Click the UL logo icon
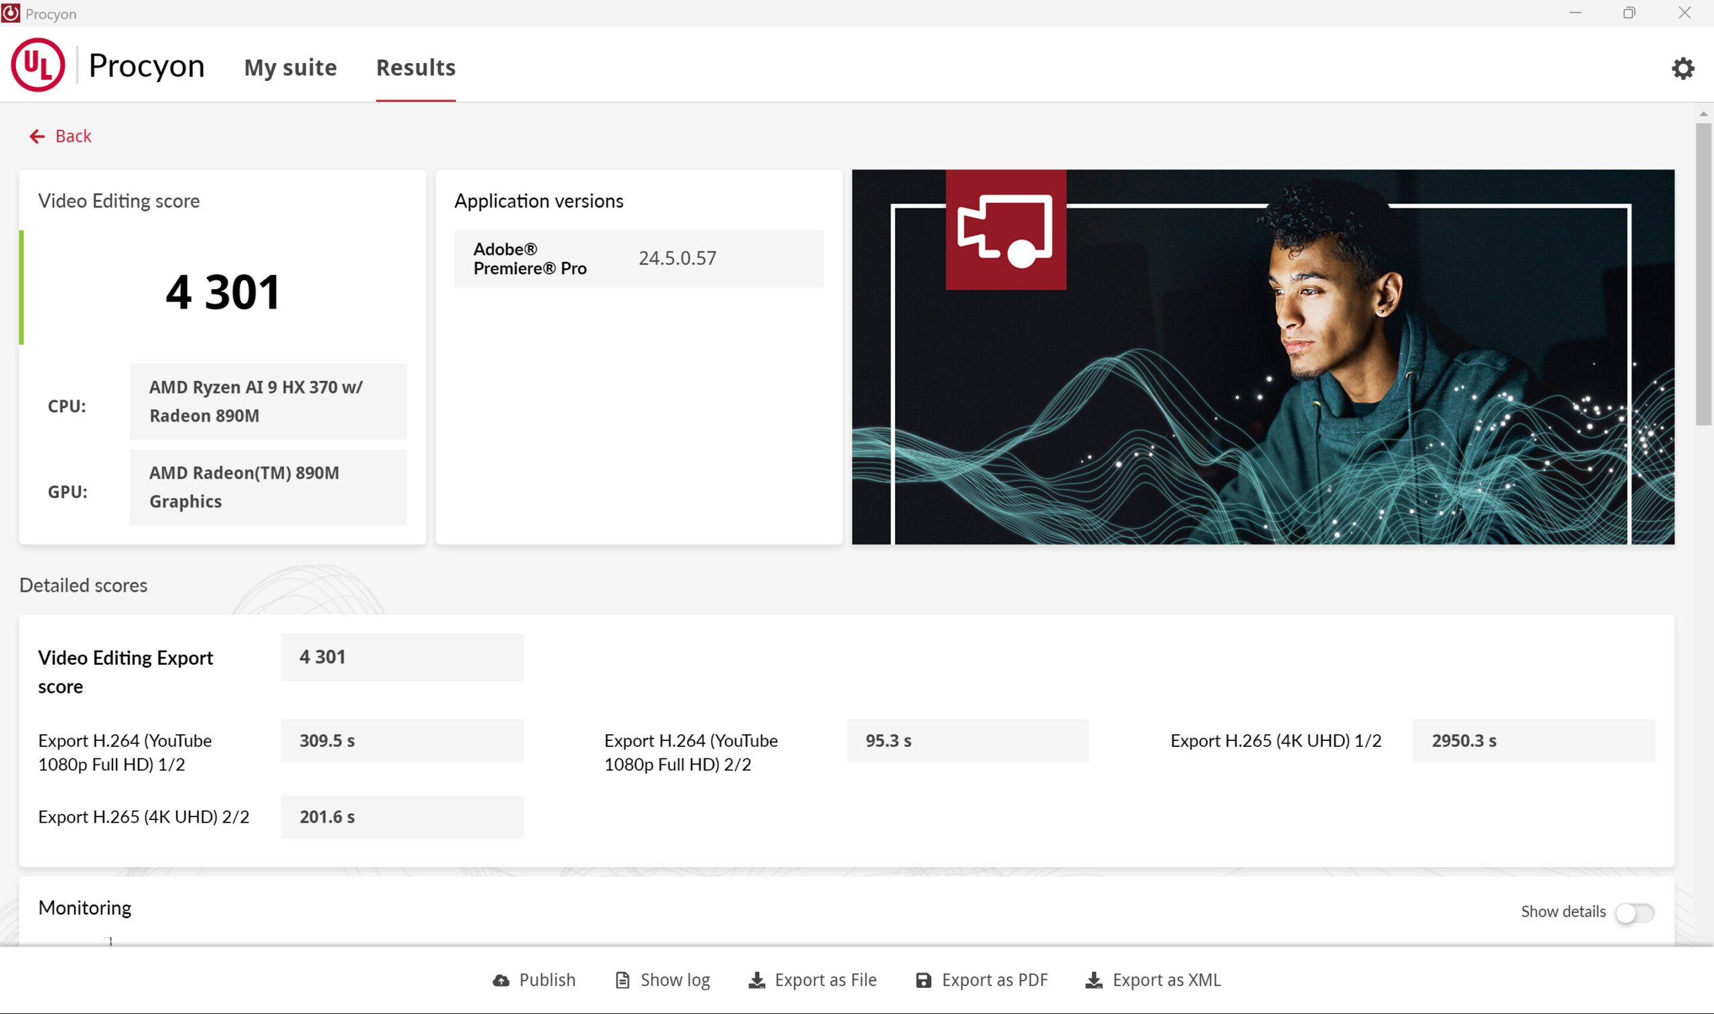The image size is (1714, 1014). pyautogui.click(x=37, y=66)
